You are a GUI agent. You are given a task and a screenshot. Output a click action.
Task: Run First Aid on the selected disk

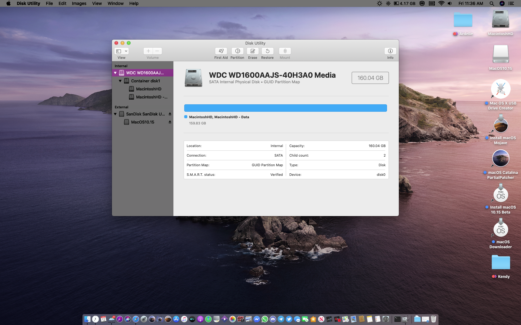click(x=221, y=51)
